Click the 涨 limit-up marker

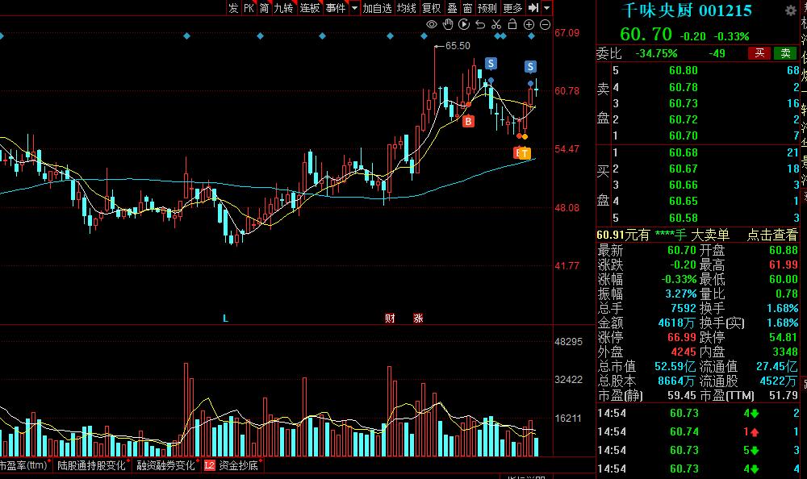pos(418,319)
